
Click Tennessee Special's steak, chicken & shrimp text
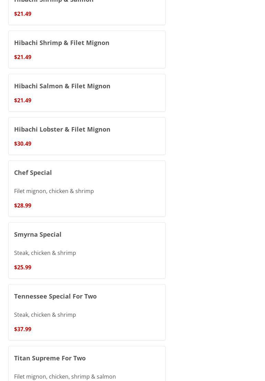point(45,315)
